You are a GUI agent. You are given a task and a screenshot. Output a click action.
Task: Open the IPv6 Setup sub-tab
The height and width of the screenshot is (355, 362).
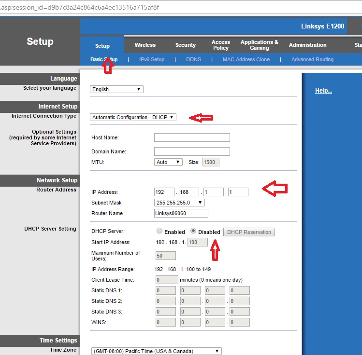tap(152, 59)
